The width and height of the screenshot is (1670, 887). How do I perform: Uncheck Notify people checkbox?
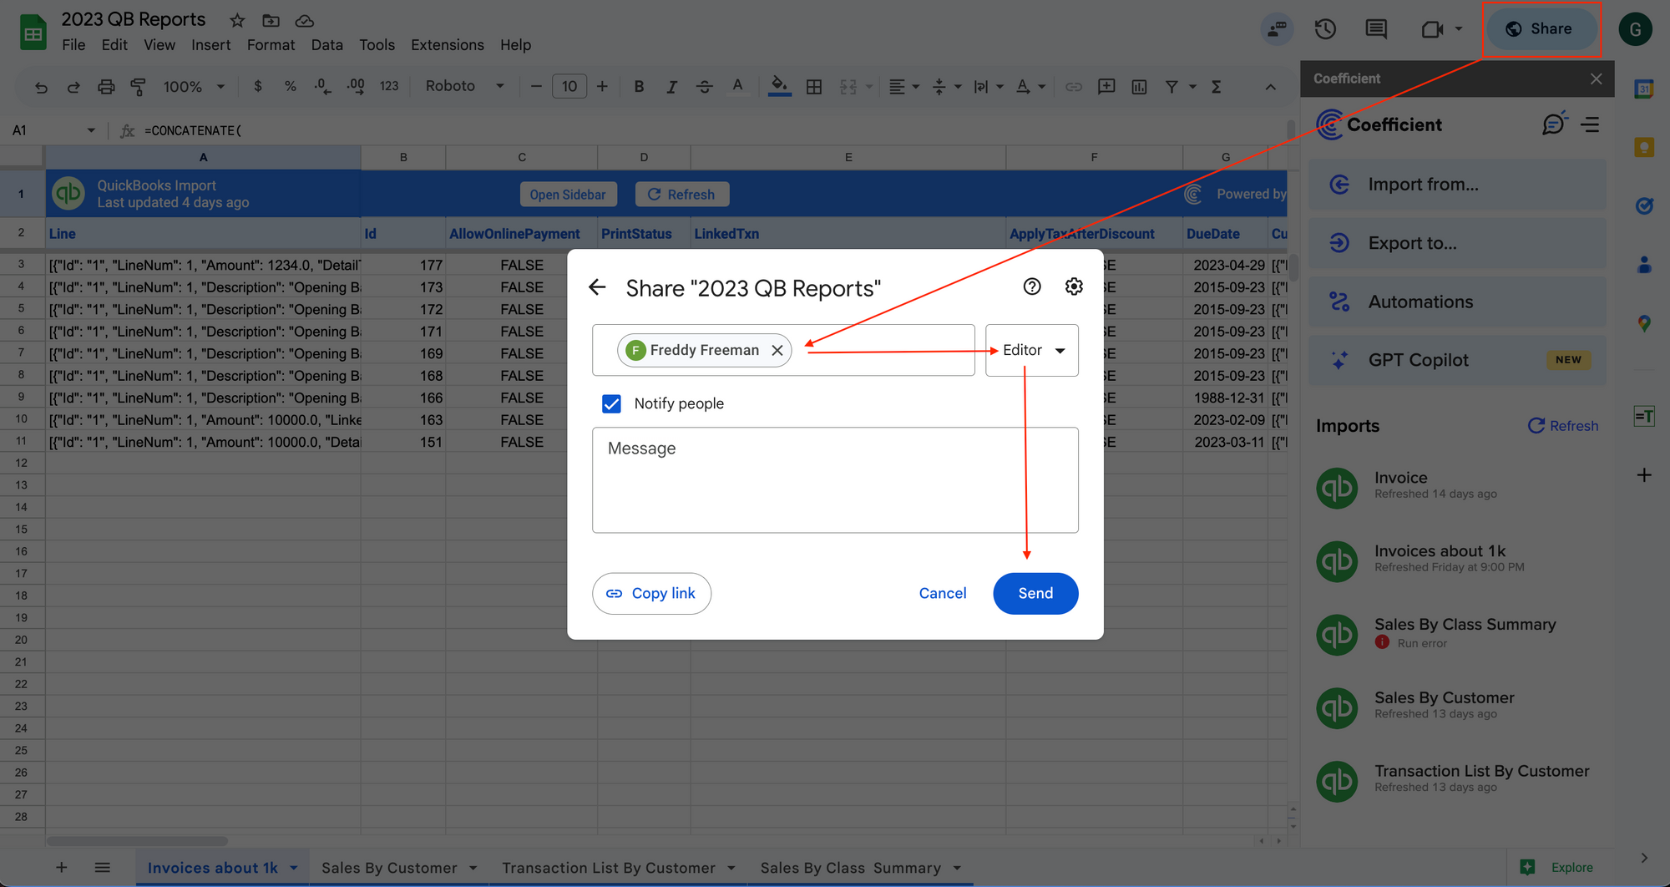pos(611,404)
